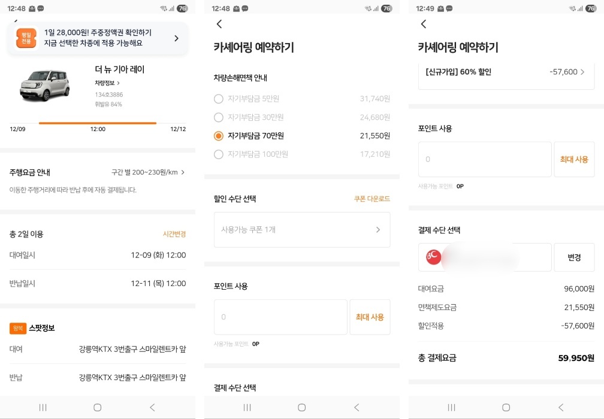Tap the BC card payment method
604x419 pixels.
[485, 257]
